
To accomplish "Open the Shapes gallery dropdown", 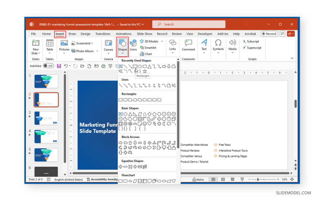I will pos(123,47).
